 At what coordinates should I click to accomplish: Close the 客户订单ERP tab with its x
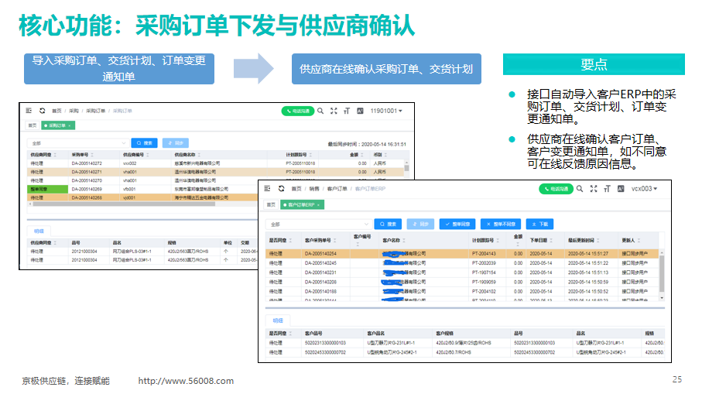point(318,205)
